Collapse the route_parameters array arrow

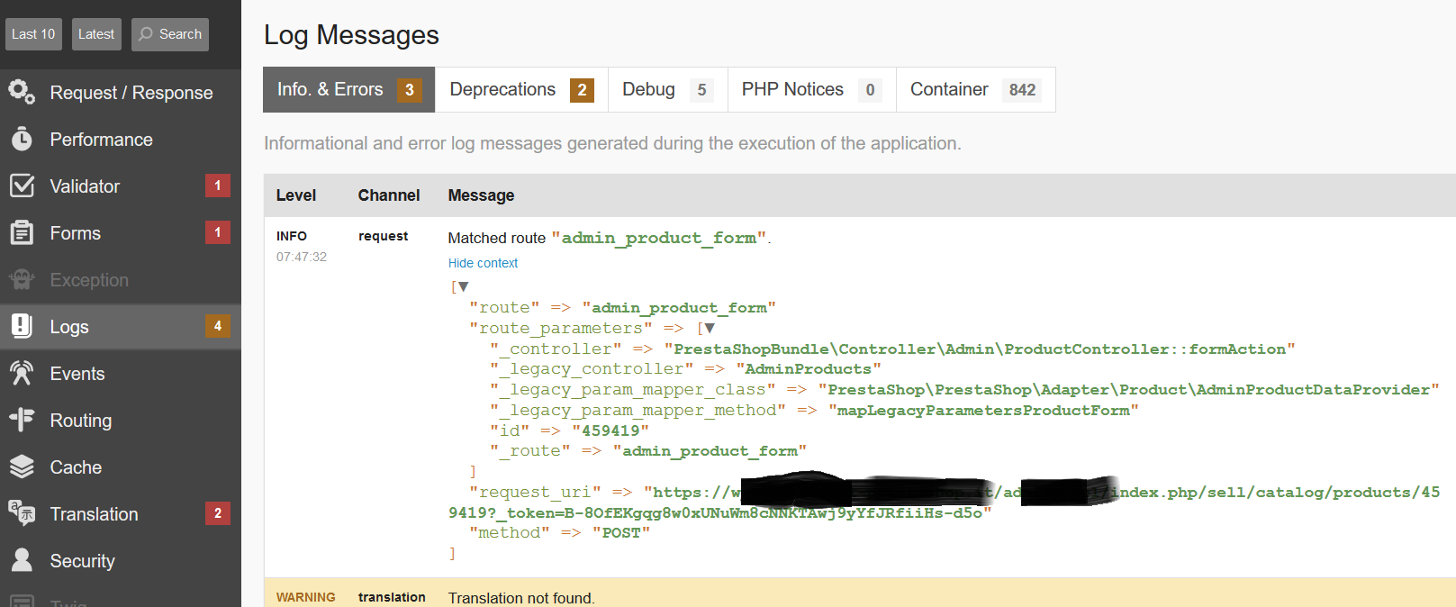click(x=710, y=328)
